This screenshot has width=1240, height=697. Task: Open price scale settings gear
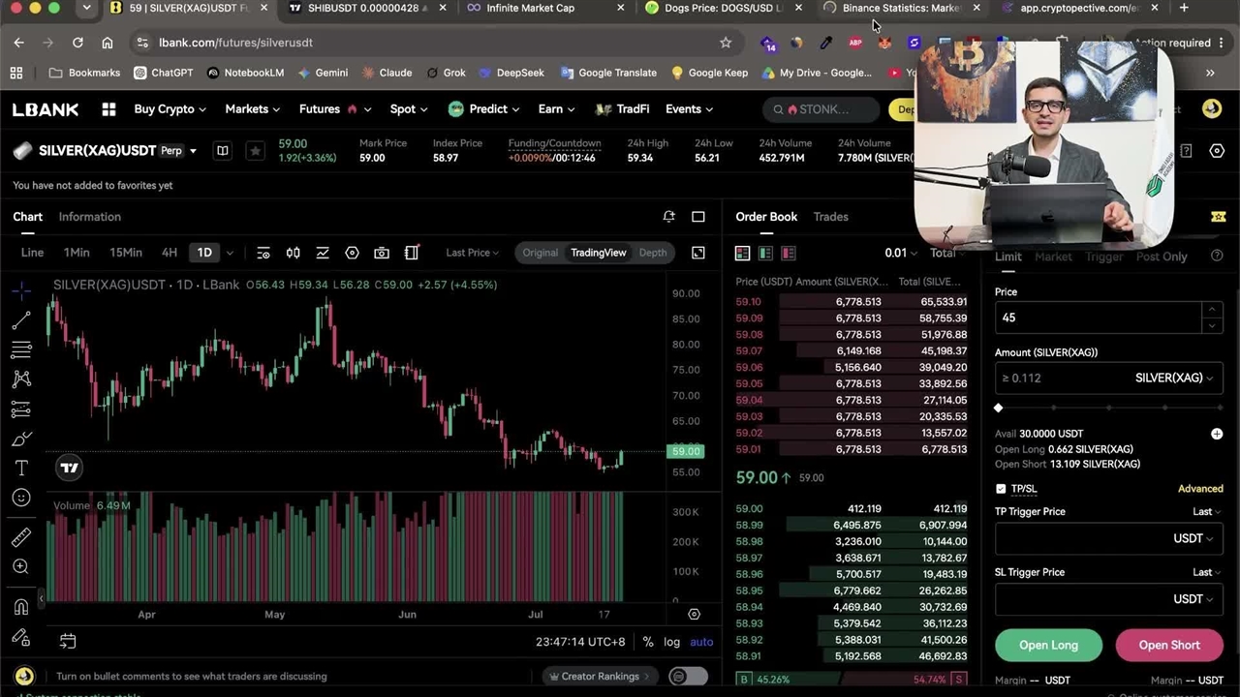coord(694,614)
